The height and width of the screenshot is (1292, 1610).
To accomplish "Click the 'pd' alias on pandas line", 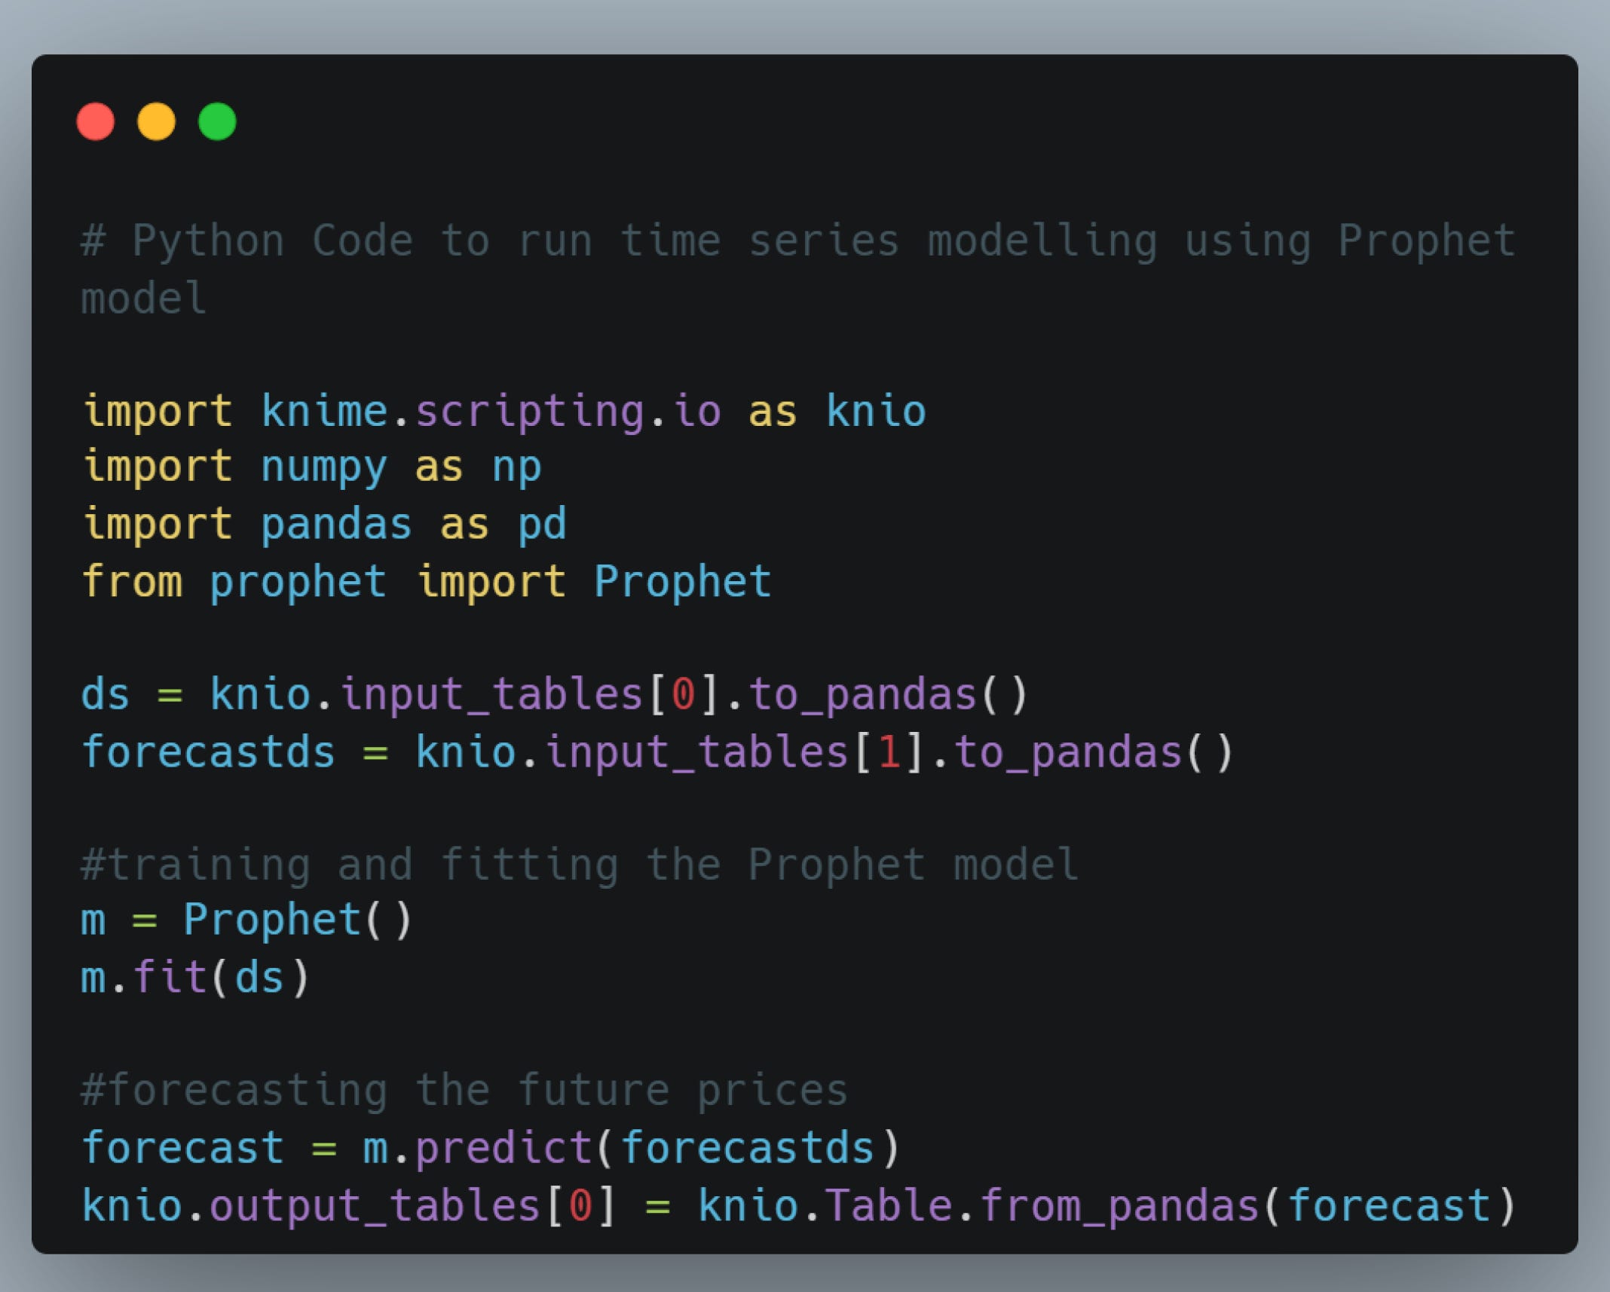I will click(x=542, y=524).
